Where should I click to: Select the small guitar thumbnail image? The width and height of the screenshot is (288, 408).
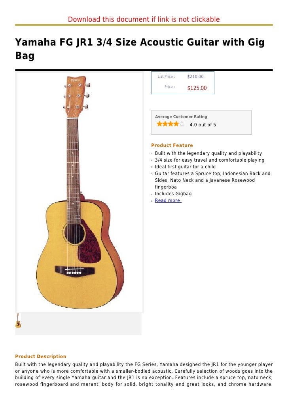(x=18, y=320)
